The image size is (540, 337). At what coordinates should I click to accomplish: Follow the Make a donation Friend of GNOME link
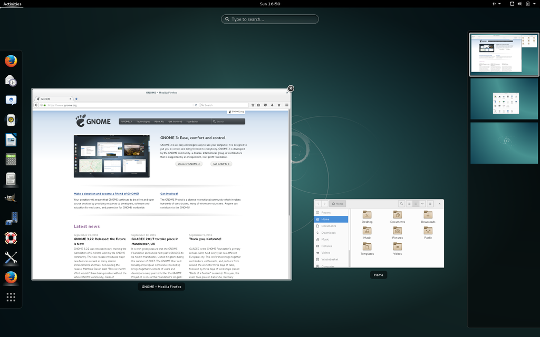(x=106, y=194)
